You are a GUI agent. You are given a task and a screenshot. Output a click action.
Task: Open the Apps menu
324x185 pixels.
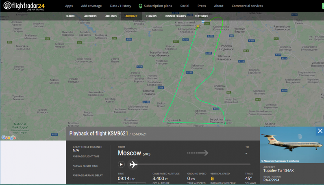click(69, 6)
